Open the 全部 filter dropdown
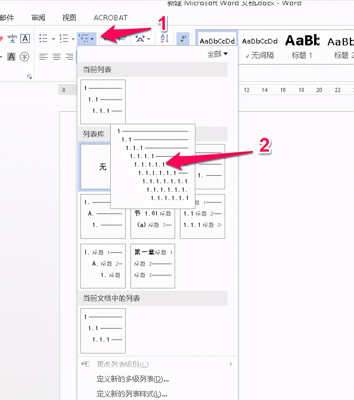The image size is (354, 400). pyautogui.click(x=218, y=54)
